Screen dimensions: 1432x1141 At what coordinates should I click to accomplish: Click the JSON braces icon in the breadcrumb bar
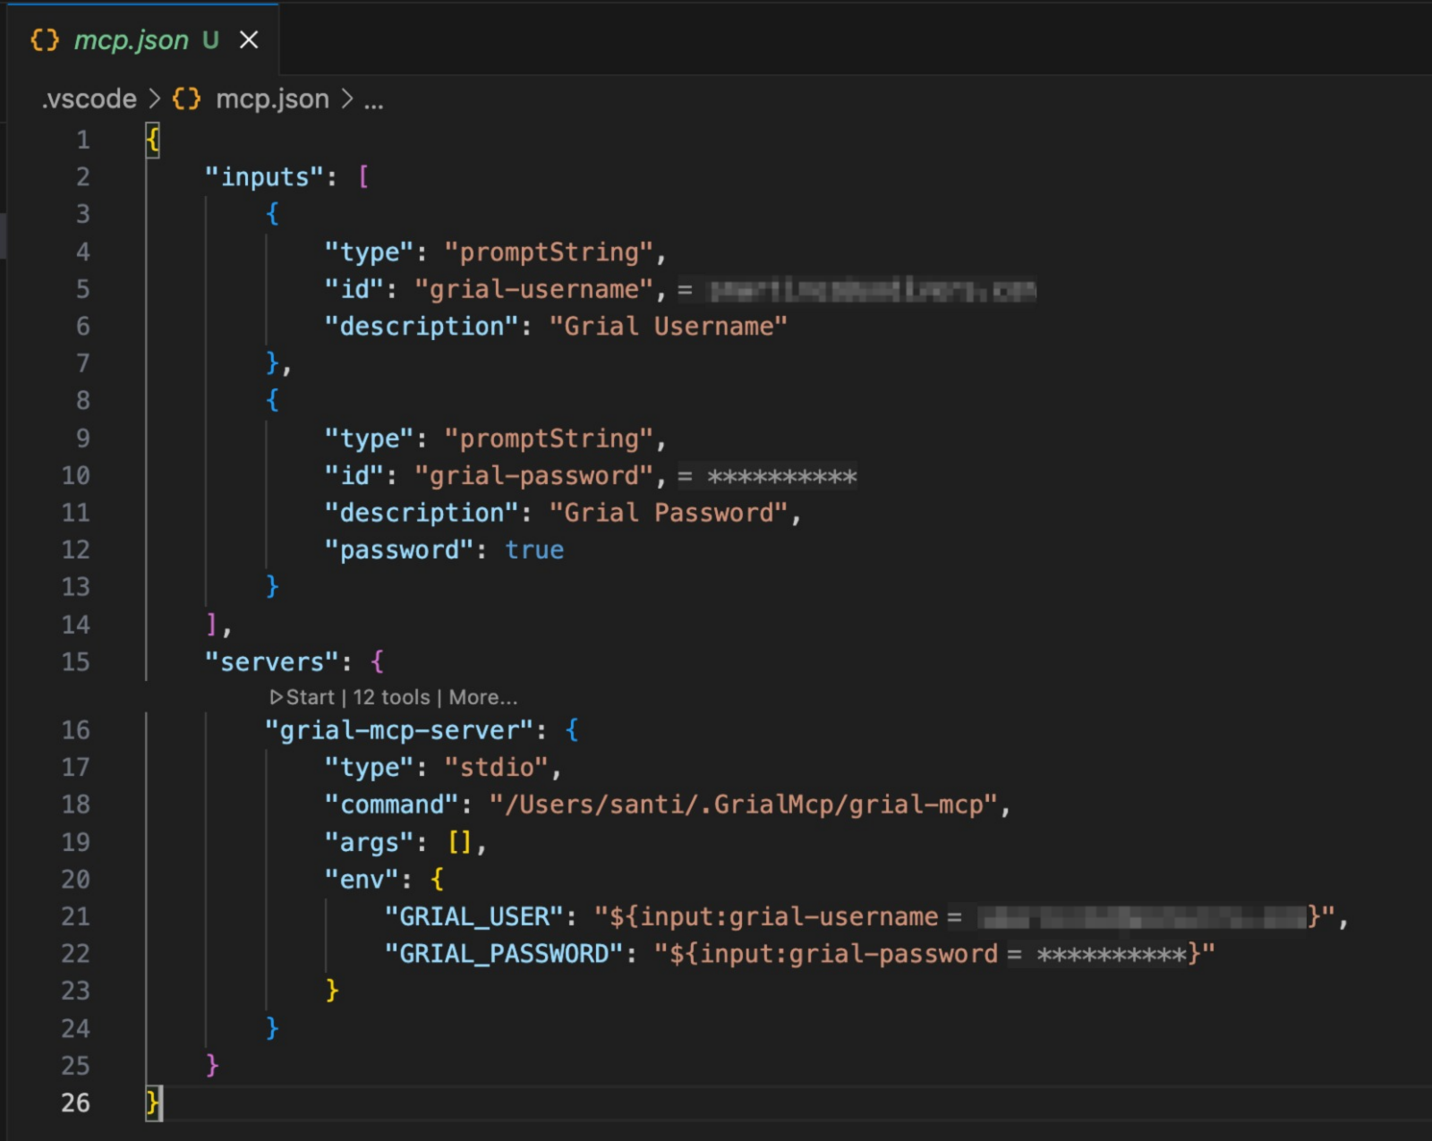point(185,98)
